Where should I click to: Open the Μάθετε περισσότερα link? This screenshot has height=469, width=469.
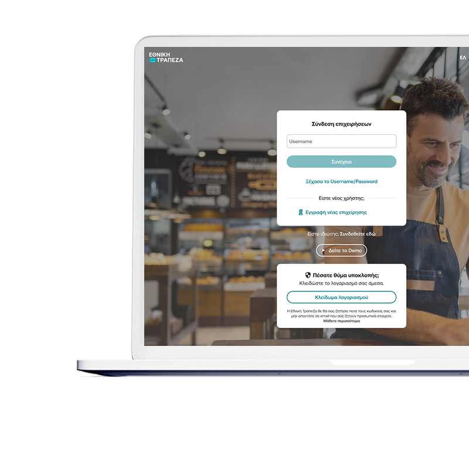point(341,321)
